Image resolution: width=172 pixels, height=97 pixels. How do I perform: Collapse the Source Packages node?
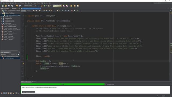[2, 12]
